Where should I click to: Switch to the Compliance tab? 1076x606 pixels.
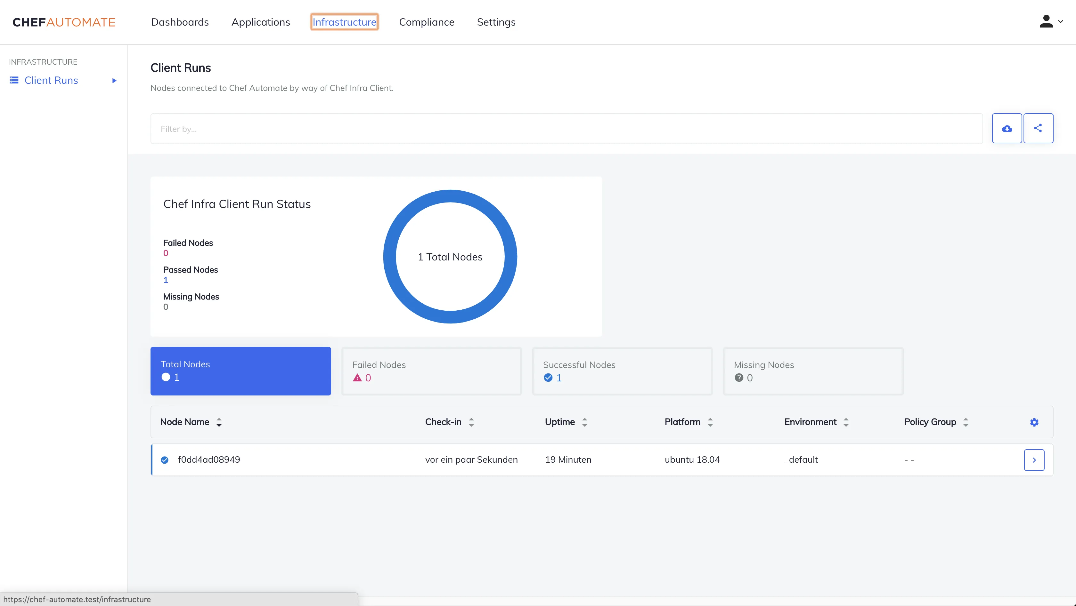coord(427,22)
